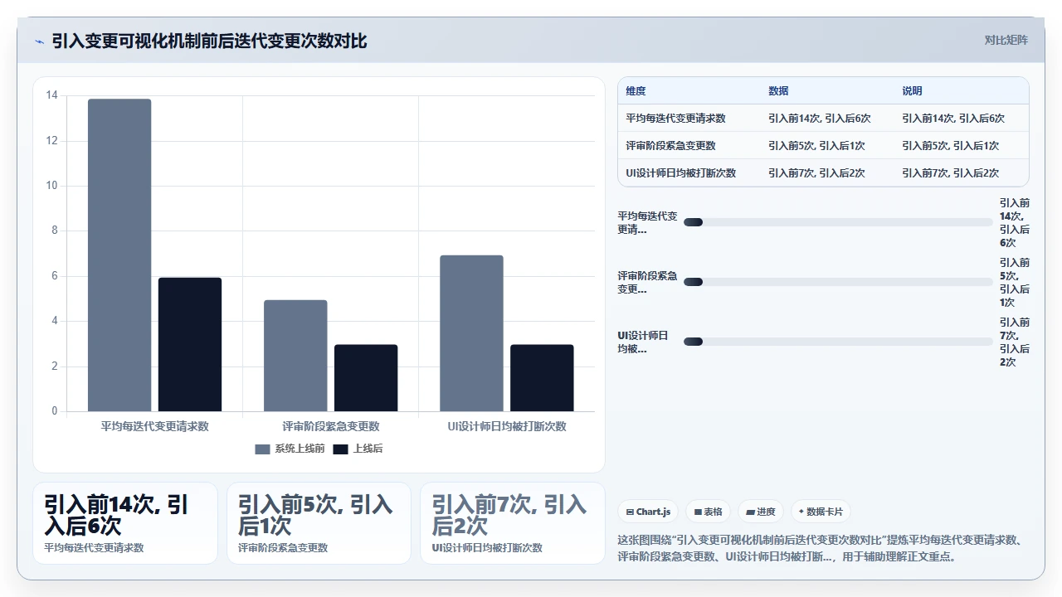1062x597 pixels.
Task: Click the 上线后 bar for UI设计师日均被打断次数
Action: pos(542,378)
